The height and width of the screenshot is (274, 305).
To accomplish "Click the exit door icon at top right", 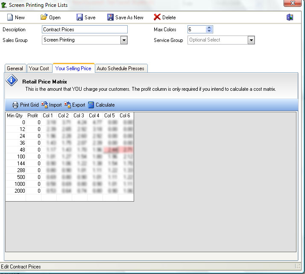I will click(290, 18).
